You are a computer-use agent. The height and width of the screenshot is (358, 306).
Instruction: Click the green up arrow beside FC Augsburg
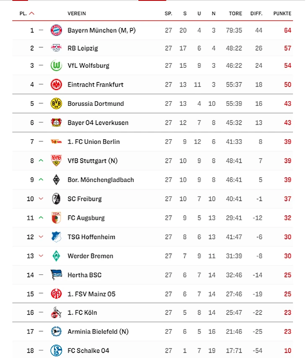41,217
